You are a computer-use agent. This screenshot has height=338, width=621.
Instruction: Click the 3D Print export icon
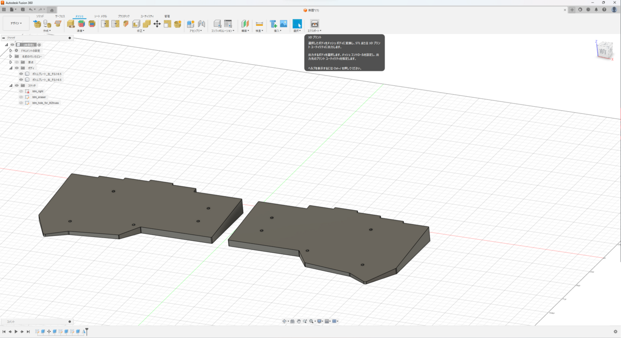[x=314, y=24]
